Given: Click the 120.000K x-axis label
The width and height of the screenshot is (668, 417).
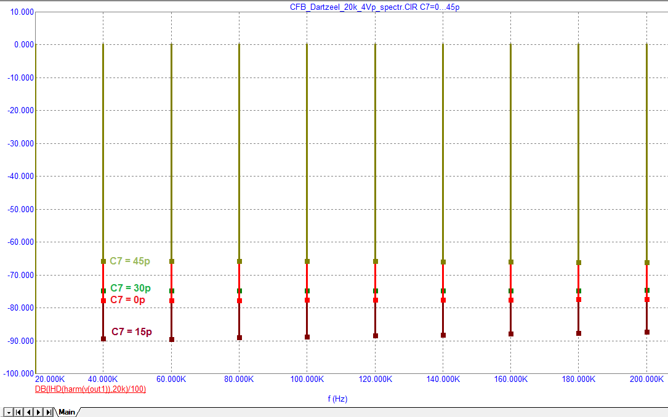Looking at the screenshot, I should pyautogui.click(x=376, y=379).
